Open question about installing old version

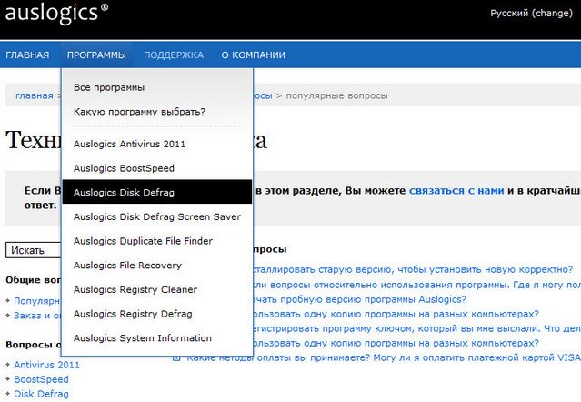[x=413, y=270]
